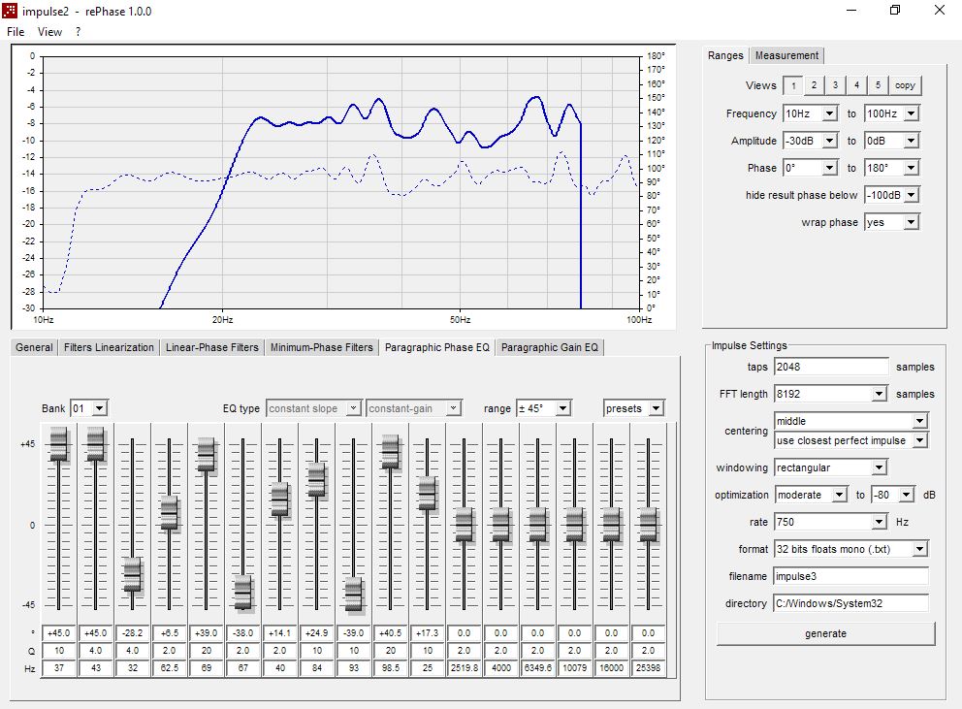Screen dimensions: 962x709
Task: Click the +45.0 degree field of the 37 Hz band
Action: [59, 633]
